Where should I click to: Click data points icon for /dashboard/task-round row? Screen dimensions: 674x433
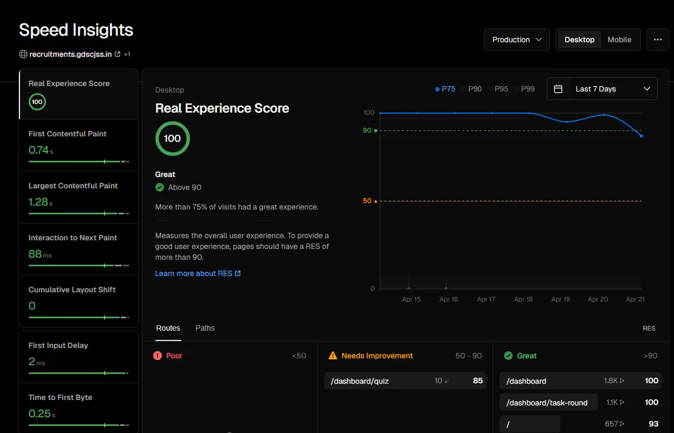coord(622,402)
